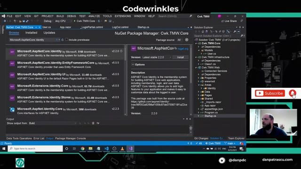This screenshot has width=301, height=169.
Task: Click the pending changes pencil count in status bar
Action: pyautogui.click(x=199, y=143)
